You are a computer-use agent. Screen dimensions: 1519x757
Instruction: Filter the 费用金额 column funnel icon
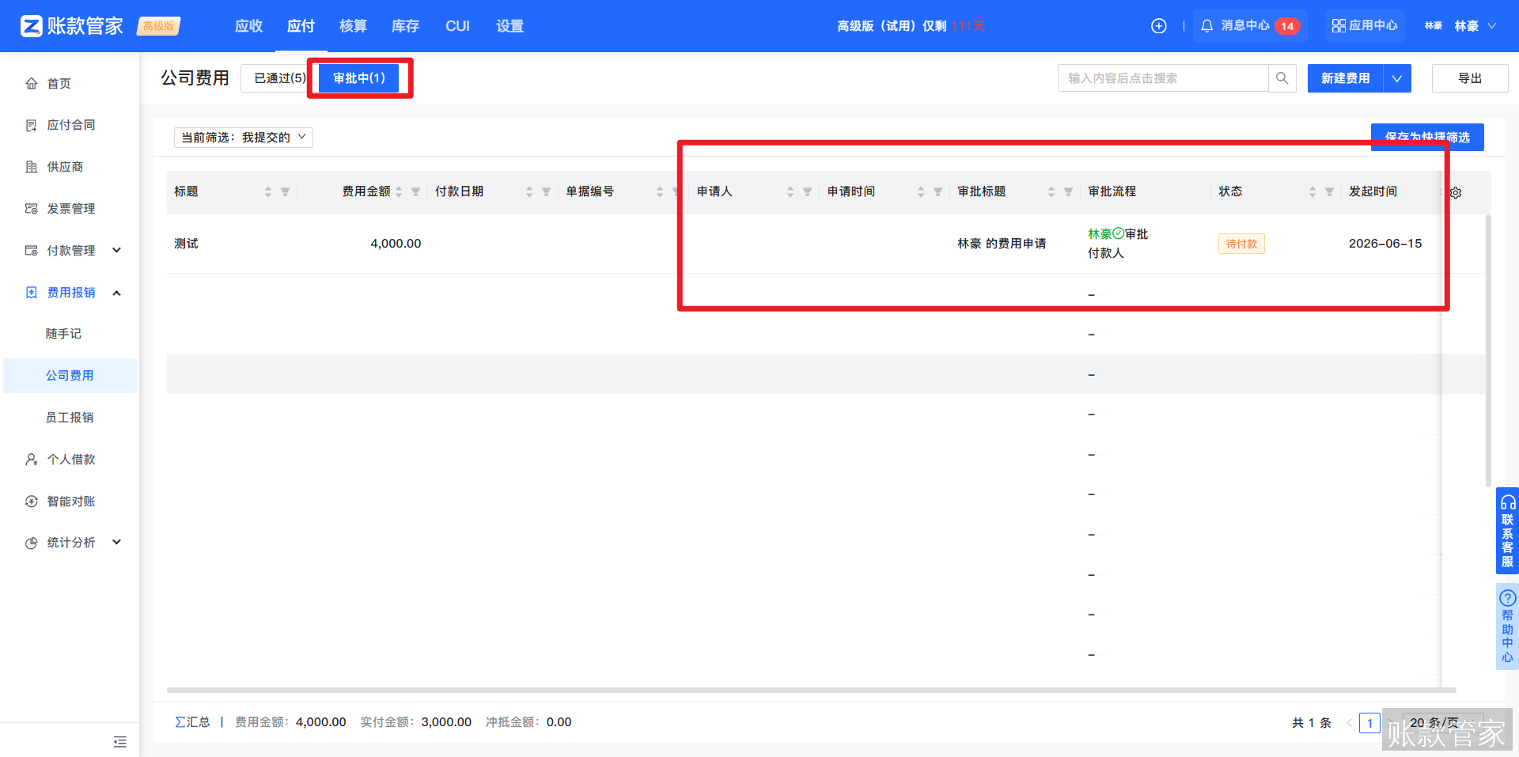click(x=415, y=191)
